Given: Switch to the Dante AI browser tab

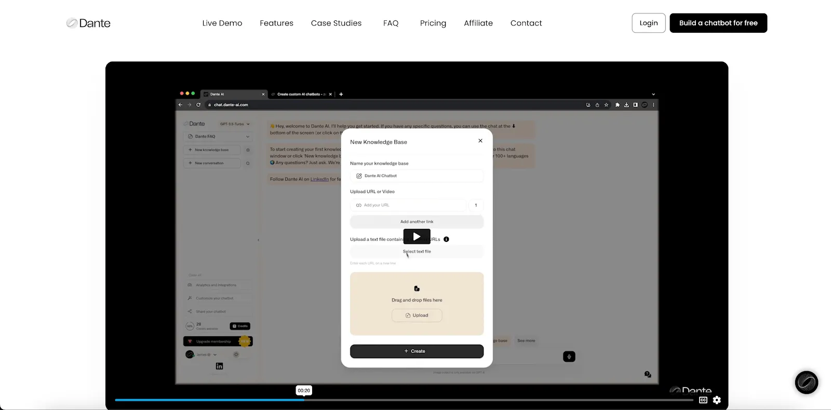Looking at the screenshot, I should tap(234, 94).
